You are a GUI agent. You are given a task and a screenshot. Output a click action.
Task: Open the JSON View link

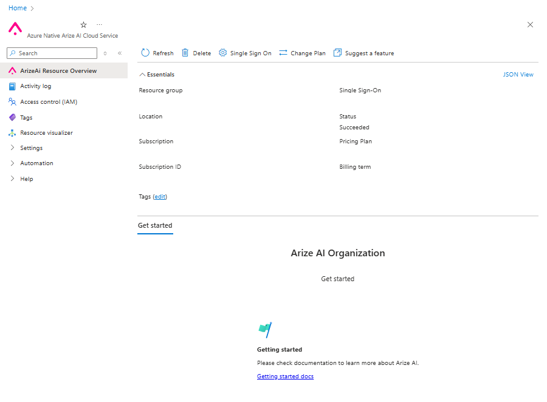point(518,75)
